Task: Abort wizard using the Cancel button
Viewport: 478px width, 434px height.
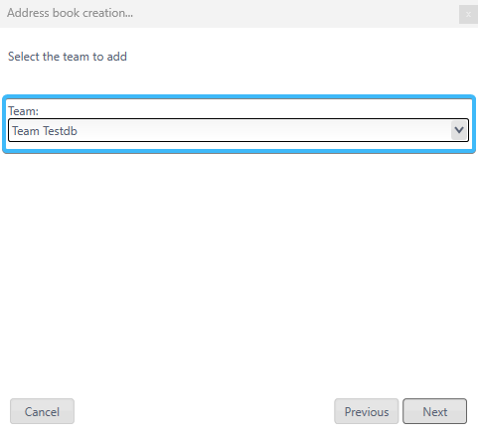Action: [x=42, y=411]
